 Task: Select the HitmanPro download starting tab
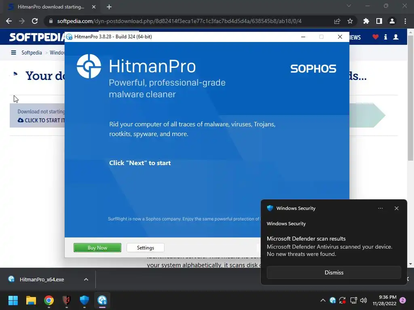51,7
